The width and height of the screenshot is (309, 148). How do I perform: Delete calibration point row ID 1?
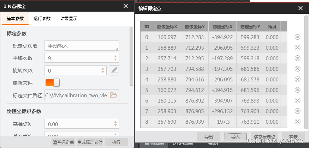click(x=297, y=48)
